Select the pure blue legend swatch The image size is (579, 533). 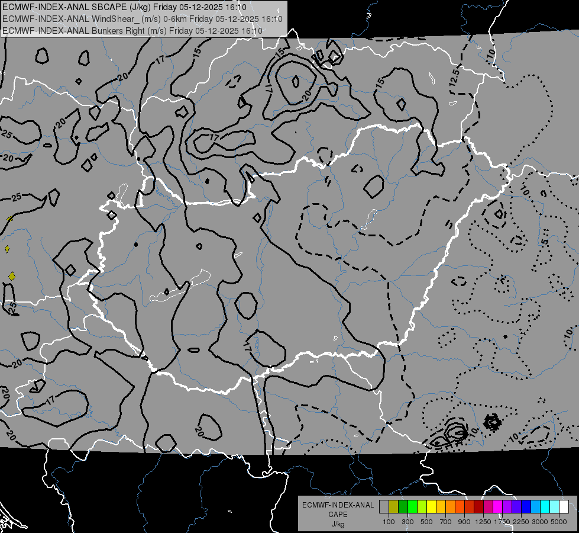(x=526, y=507)
